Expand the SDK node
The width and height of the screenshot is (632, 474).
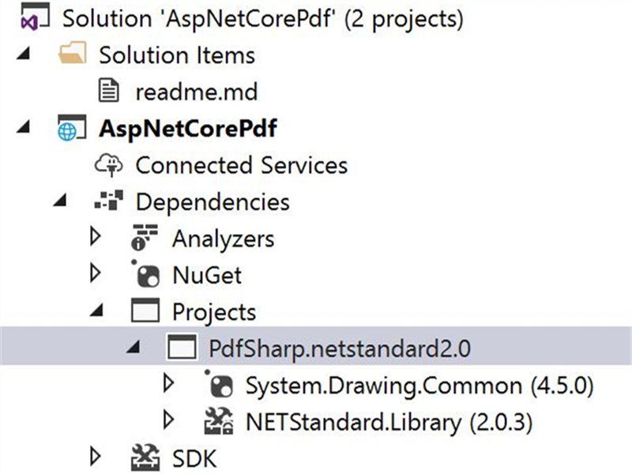coord(96,457)
